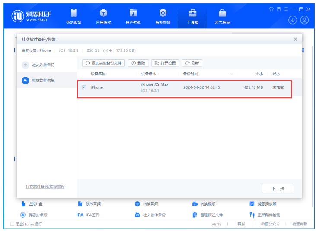
Task: Open the 工具箱 tab
Action: (192, 17)
